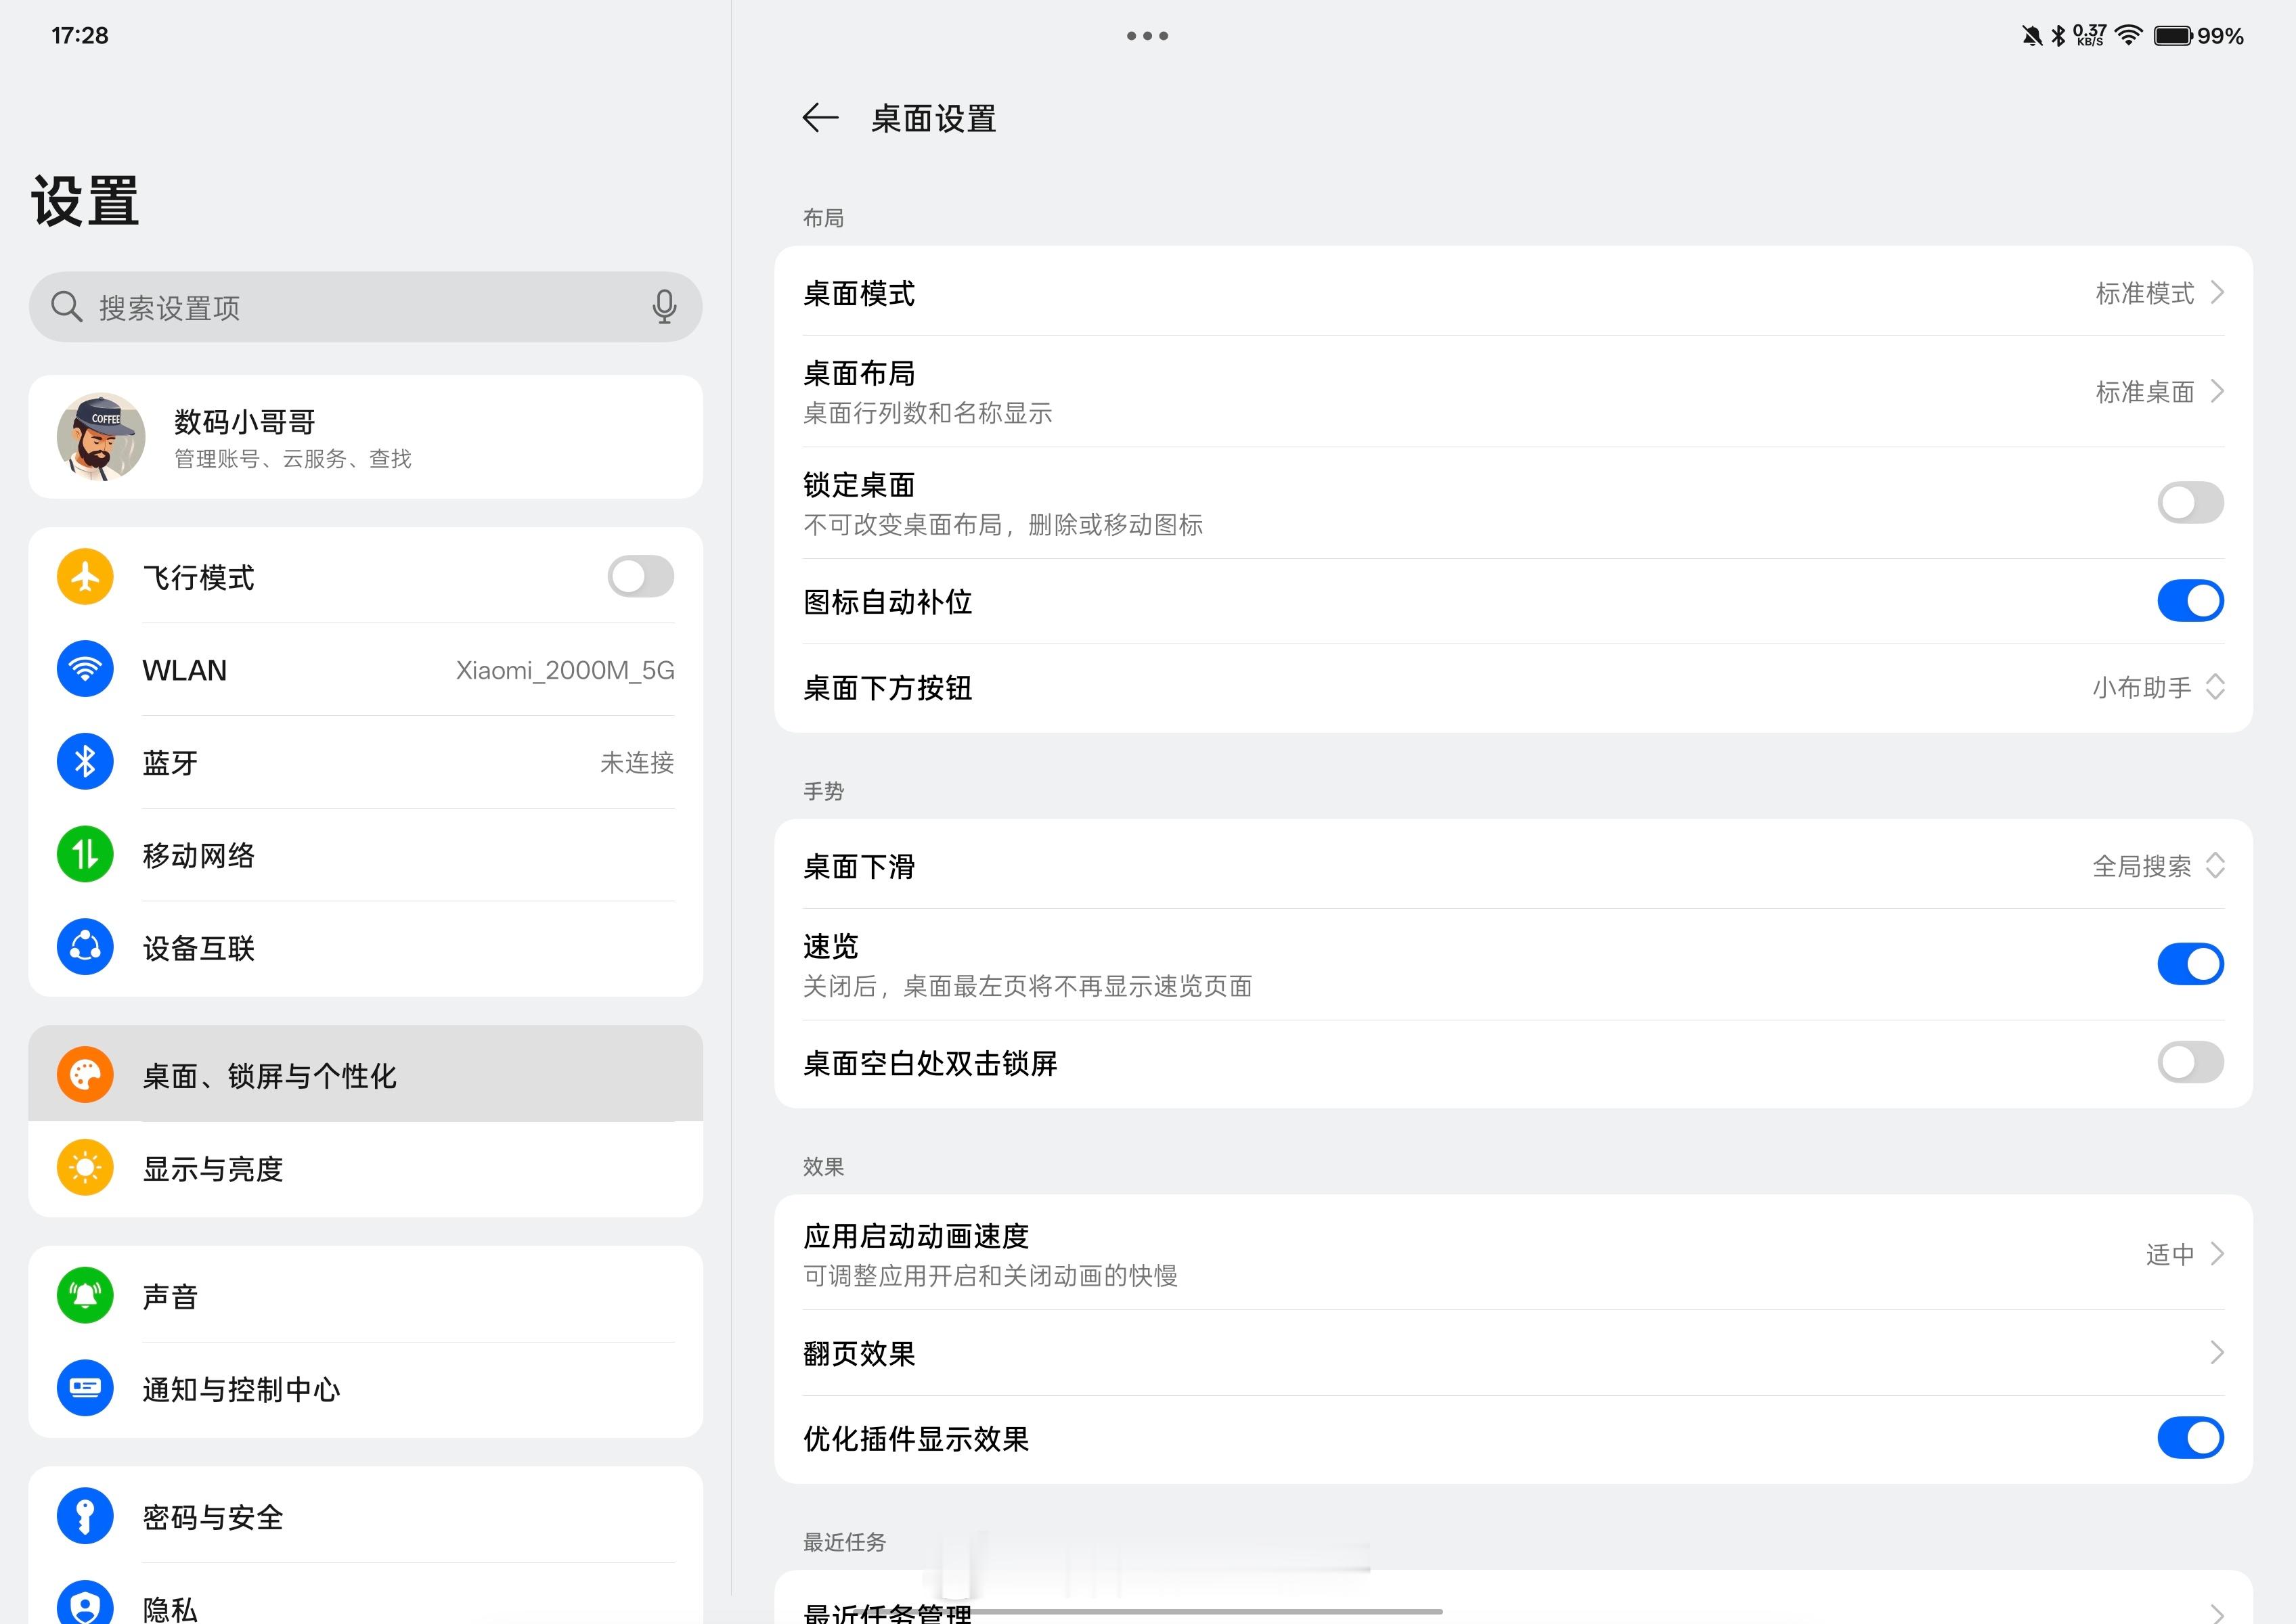Open 设备互联 via its icon
This screenshot has width=2296, height=1624.
click(85, 947)
